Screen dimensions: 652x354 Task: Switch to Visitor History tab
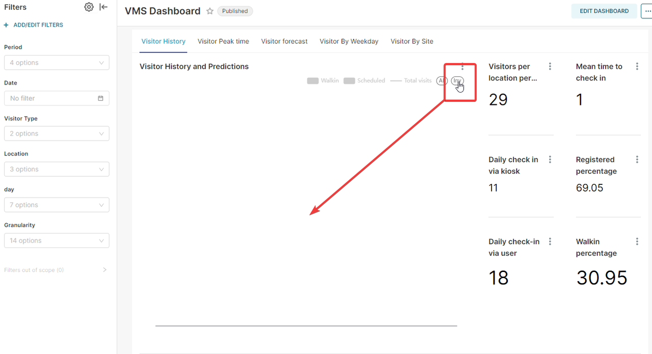pyautogui.click(x=164, y=41)
